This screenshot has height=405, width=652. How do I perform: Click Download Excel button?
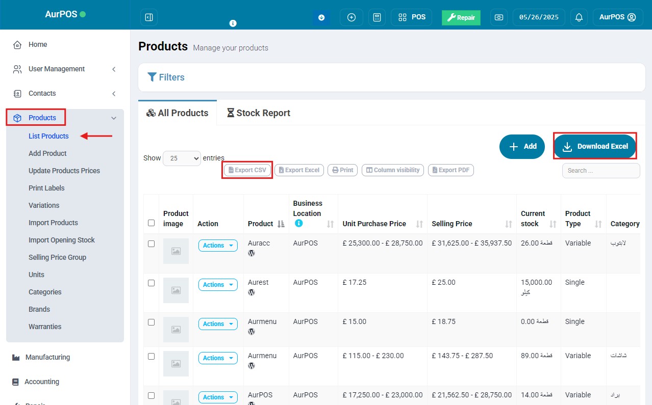[x=595, y=147]
